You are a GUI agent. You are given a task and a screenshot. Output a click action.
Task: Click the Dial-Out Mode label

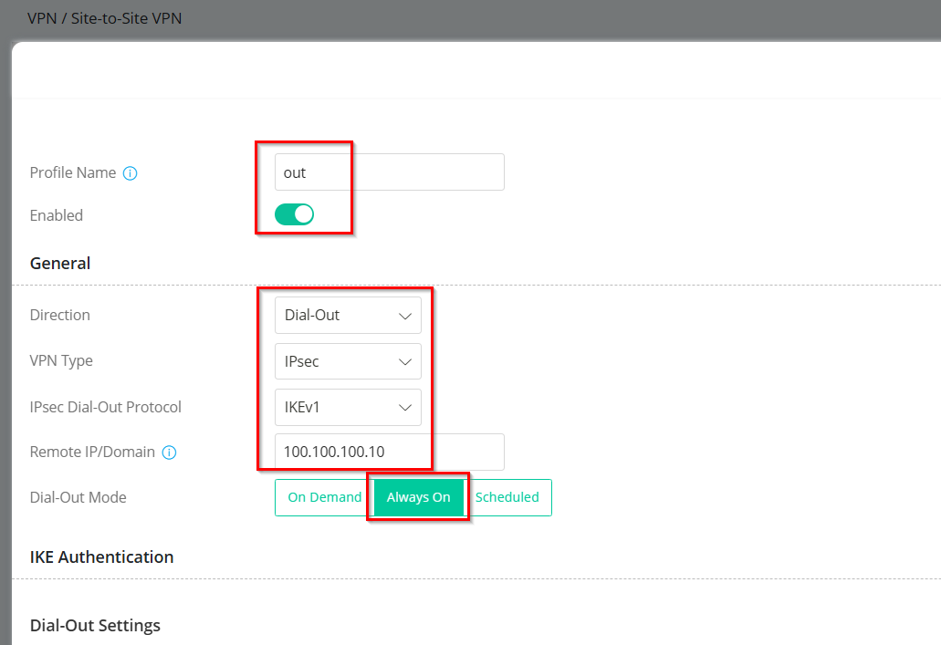[x=78, y=497]
